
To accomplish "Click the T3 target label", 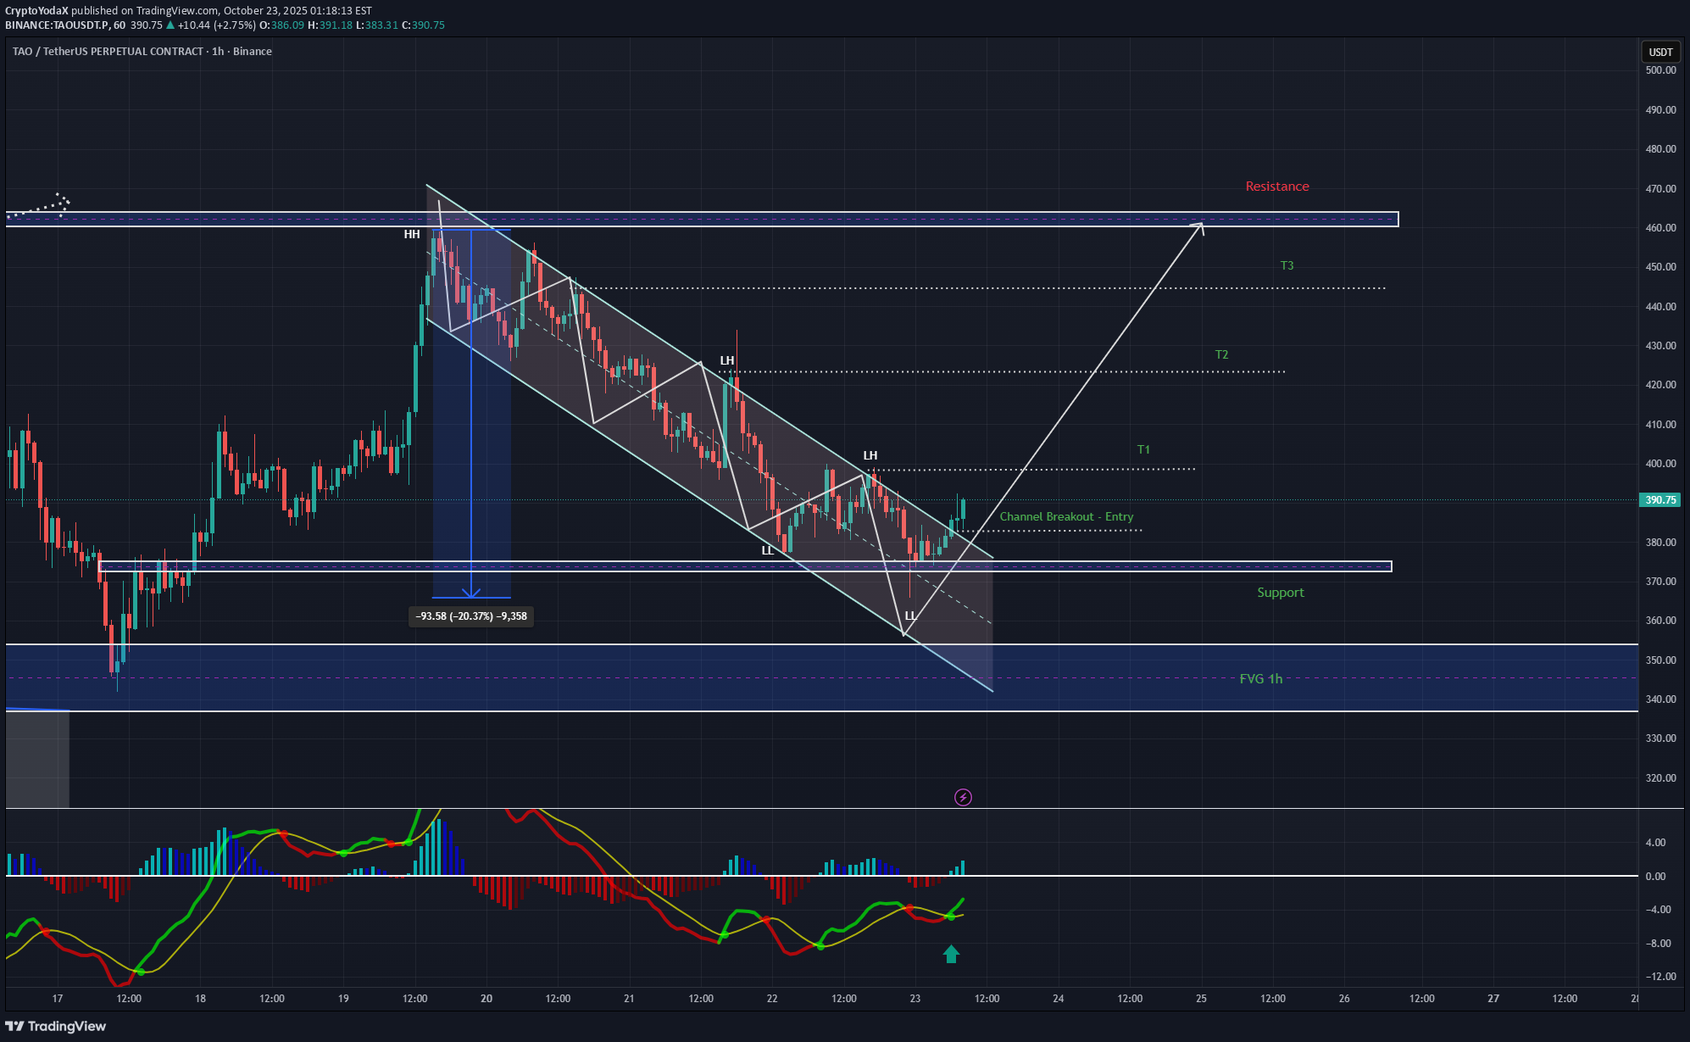I will point(1287,265).
